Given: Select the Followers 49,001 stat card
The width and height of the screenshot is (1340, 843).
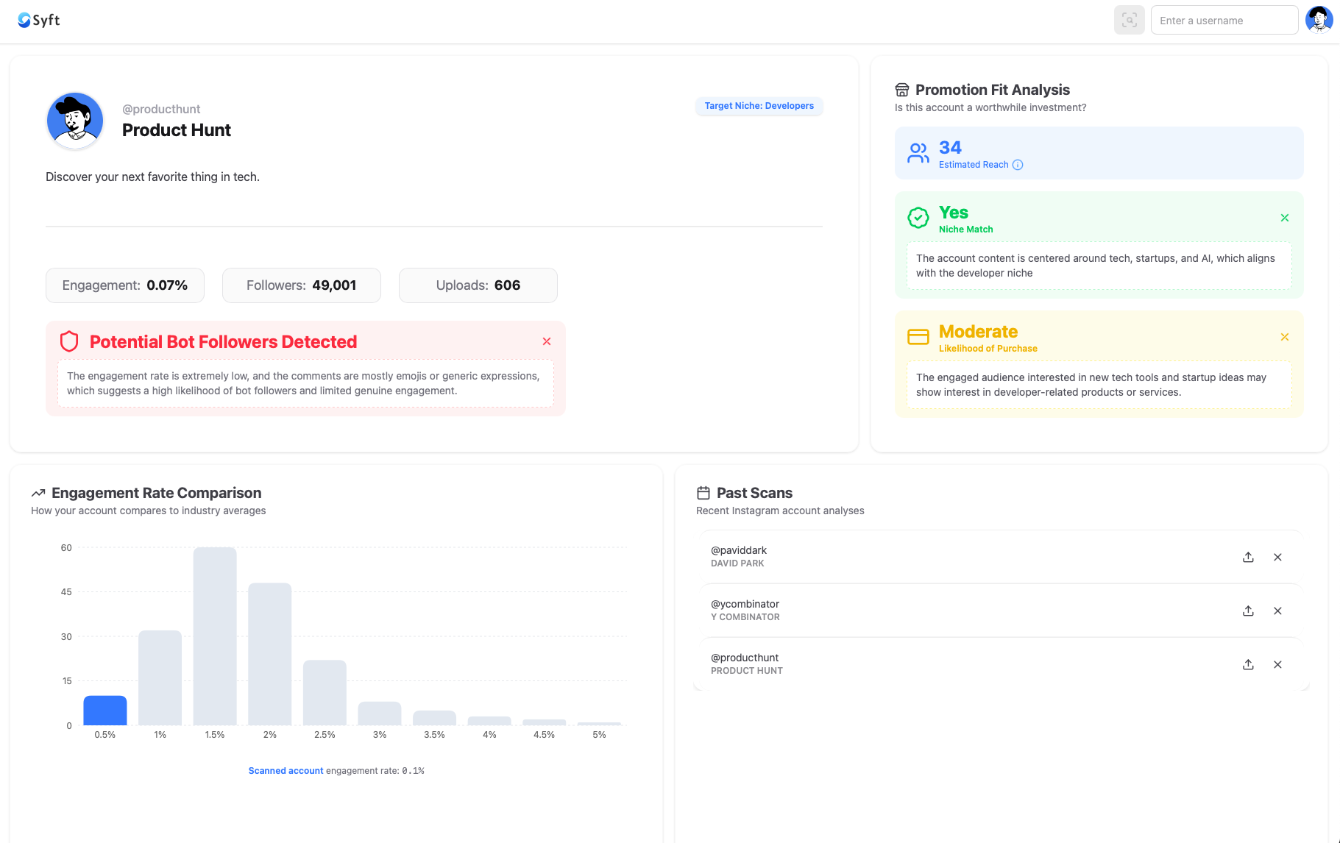Looking at the screenshot, I should tap(302, 285).
